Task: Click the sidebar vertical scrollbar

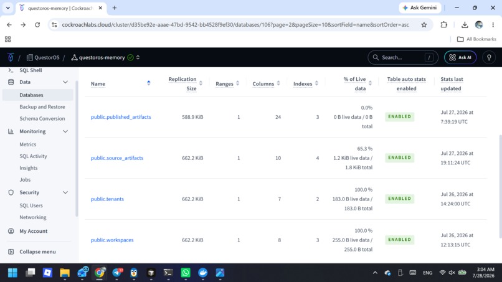Action: click(x=77, y=149)
